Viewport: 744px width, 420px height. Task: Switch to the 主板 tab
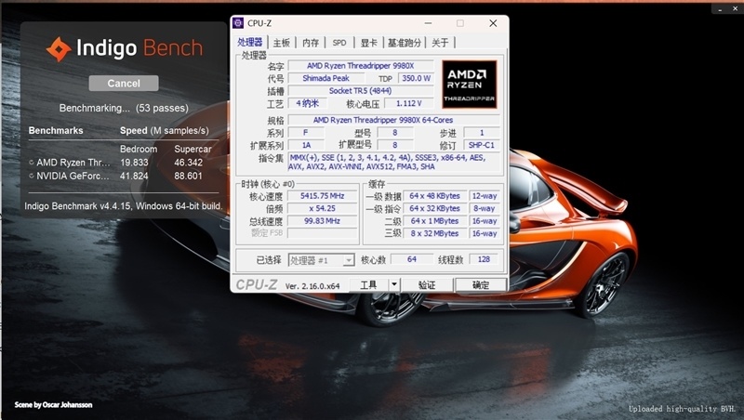coord(281,43)
